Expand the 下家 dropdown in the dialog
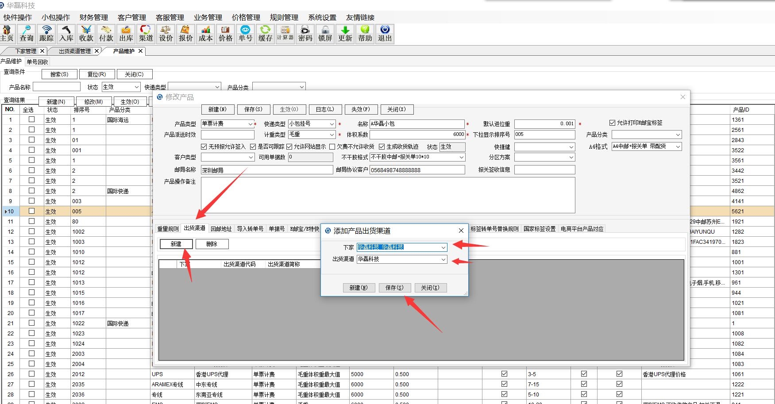This screenshot has width=775, height=404. tap(443, 247)
